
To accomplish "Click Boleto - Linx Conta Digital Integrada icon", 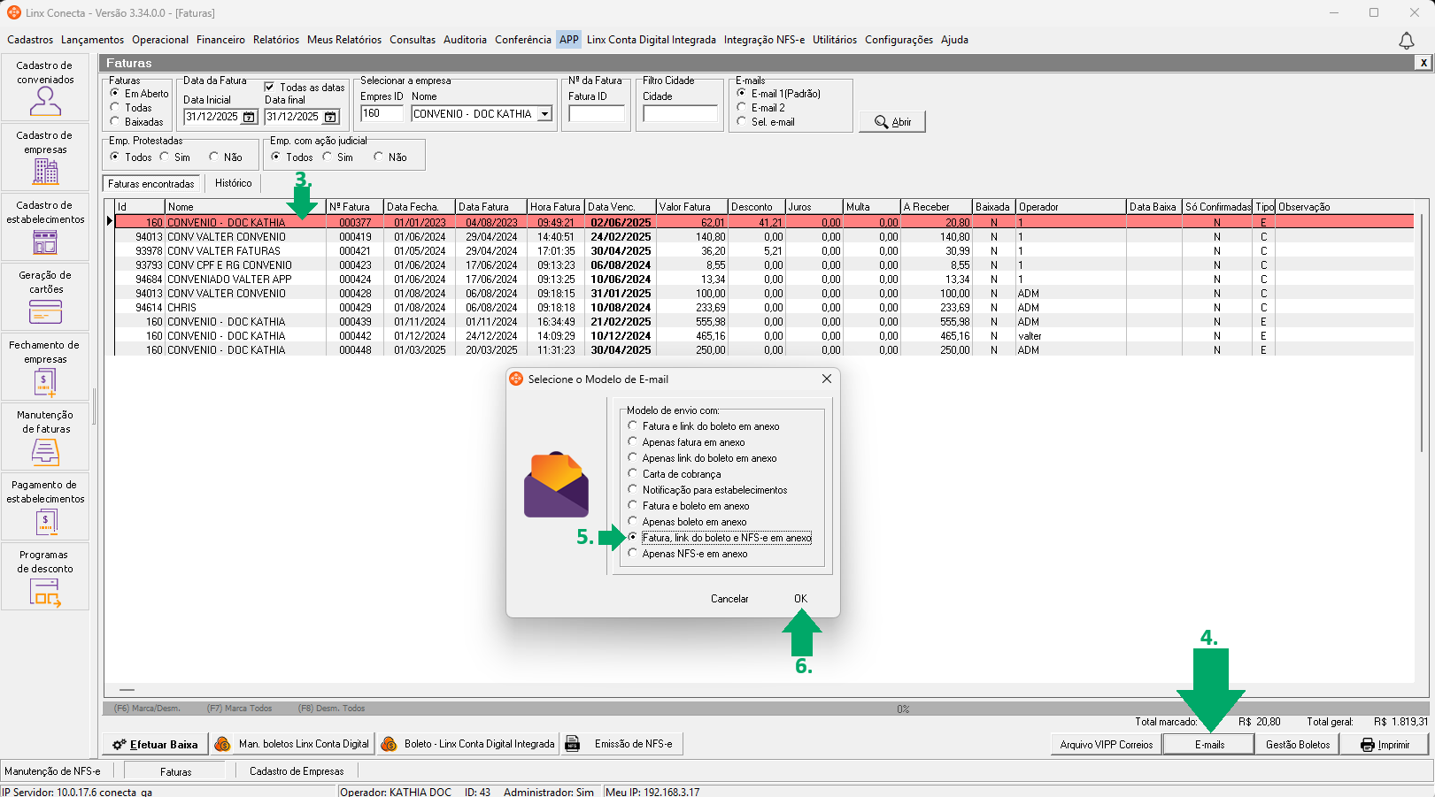I will pyautogui.click(x=389, y=744).
